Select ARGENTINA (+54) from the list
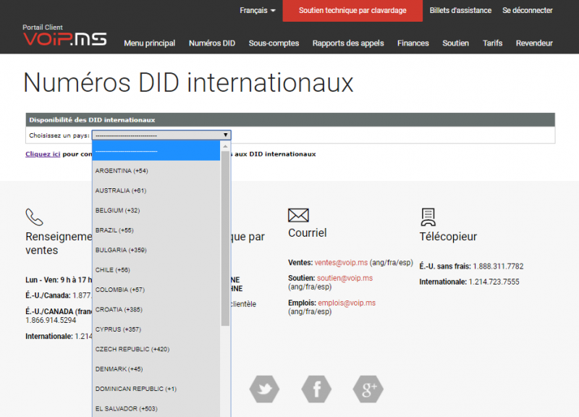Image resolution: width=579 pixels, height=417 pixels. pyautogui.click(x=156, y=171)
